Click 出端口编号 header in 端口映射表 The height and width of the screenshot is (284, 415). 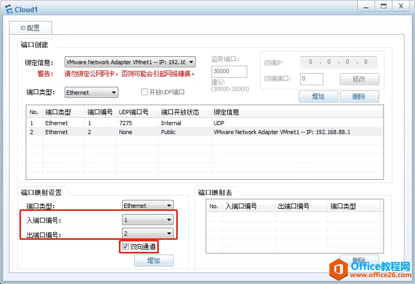click(301, 206)
